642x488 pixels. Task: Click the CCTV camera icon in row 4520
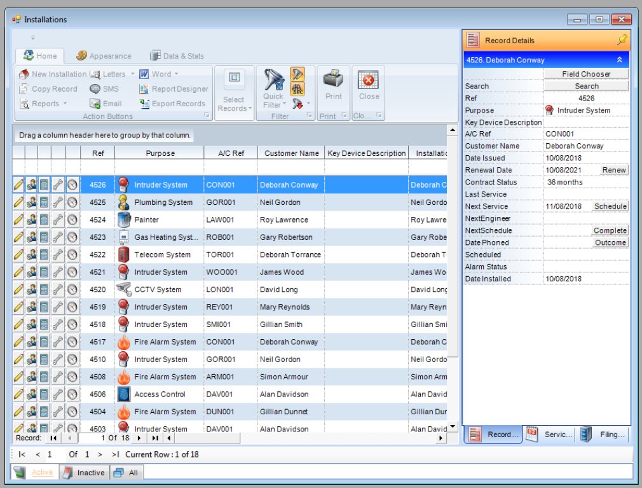(x=123, y=289)
